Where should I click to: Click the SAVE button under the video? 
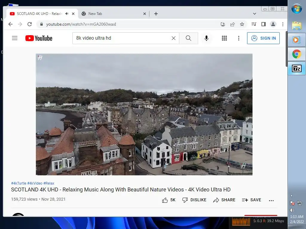tap(251, 200)
